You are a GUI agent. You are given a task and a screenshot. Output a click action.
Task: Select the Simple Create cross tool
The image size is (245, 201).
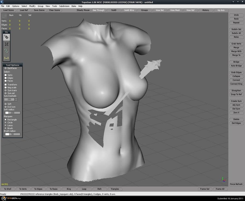6,44
